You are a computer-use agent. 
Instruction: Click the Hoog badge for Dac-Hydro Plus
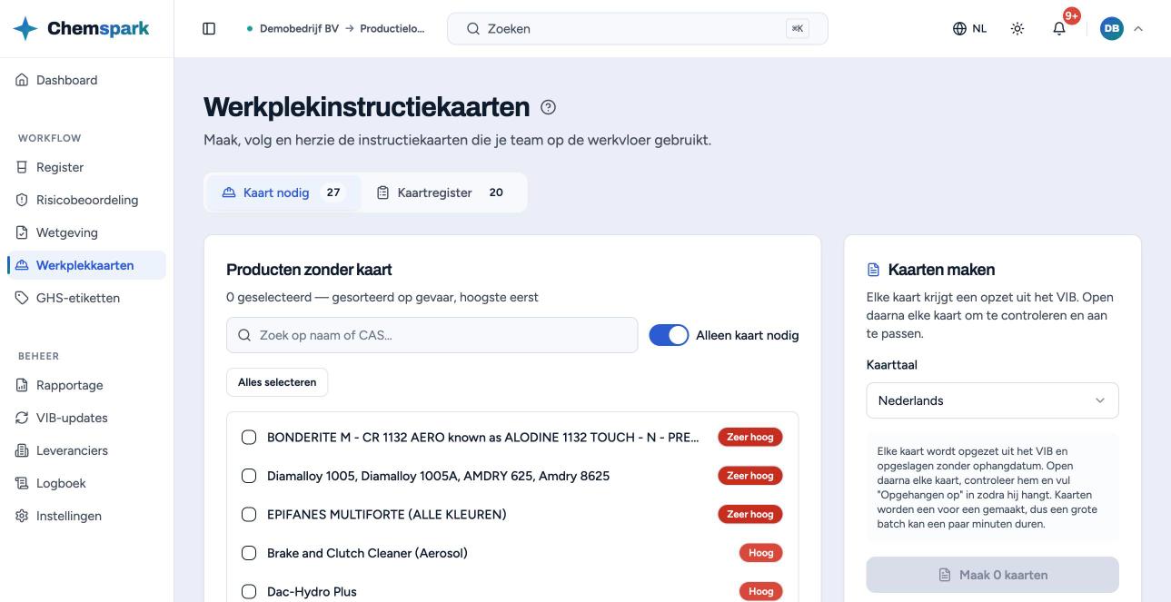click(x=761, y=592)
